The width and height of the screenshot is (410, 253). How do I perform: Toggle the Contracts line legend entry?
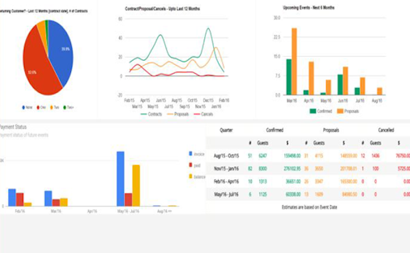click(x=151, y=114)
